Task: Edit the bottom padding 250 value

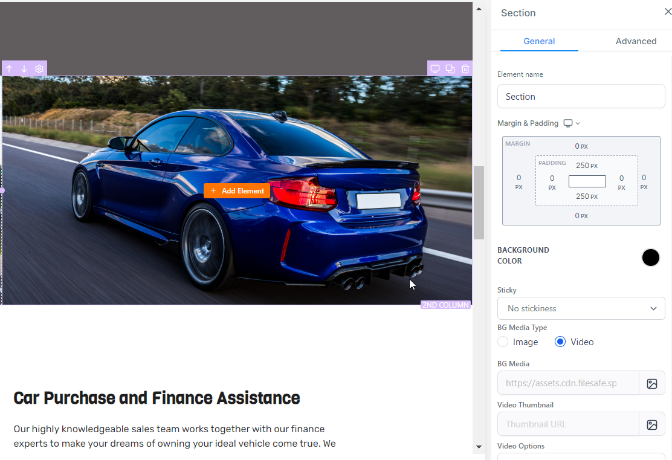Action: (586, 196)
